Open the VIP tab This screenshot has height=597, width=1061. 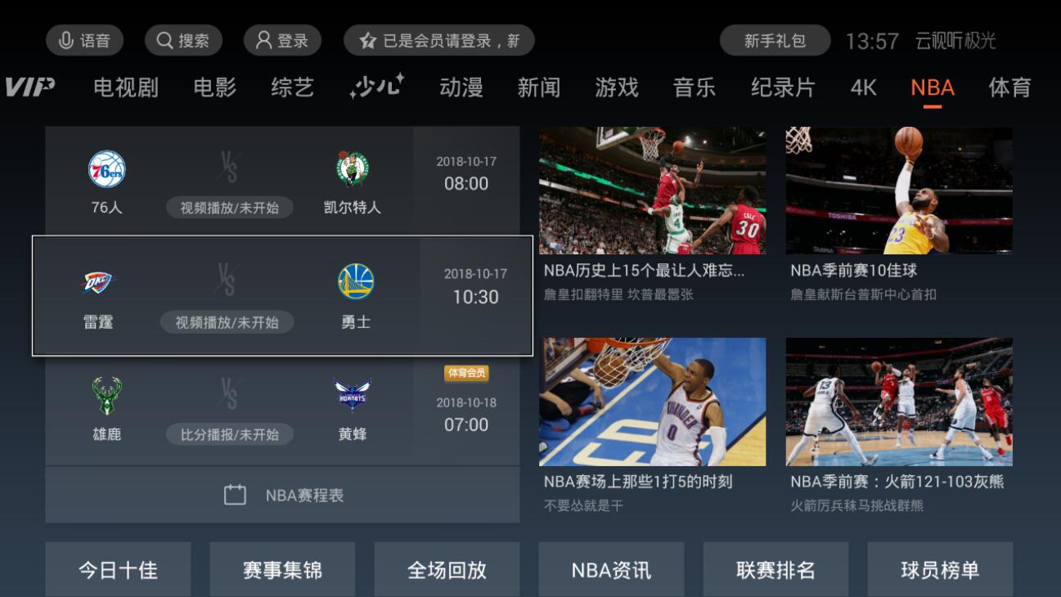pyautogui.click(x=29, y=87)
